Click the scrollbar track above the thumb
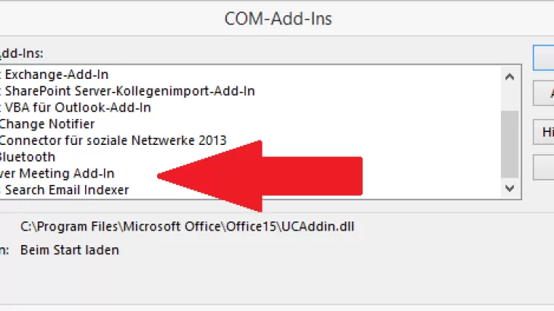The image size is (554, 311). click(511, 95)
